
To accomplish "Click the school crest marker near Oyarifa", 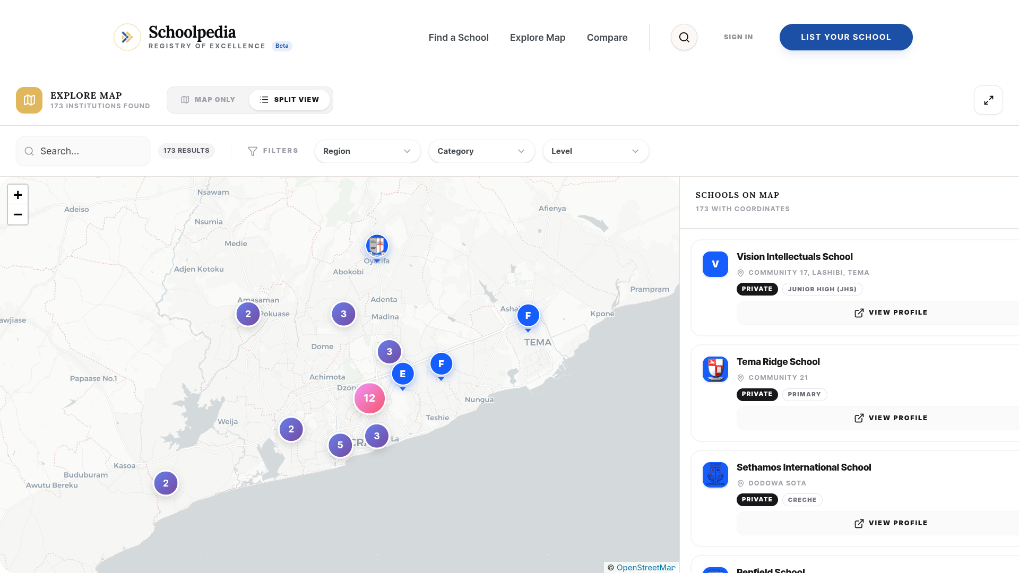I will [x=377, y=246].
